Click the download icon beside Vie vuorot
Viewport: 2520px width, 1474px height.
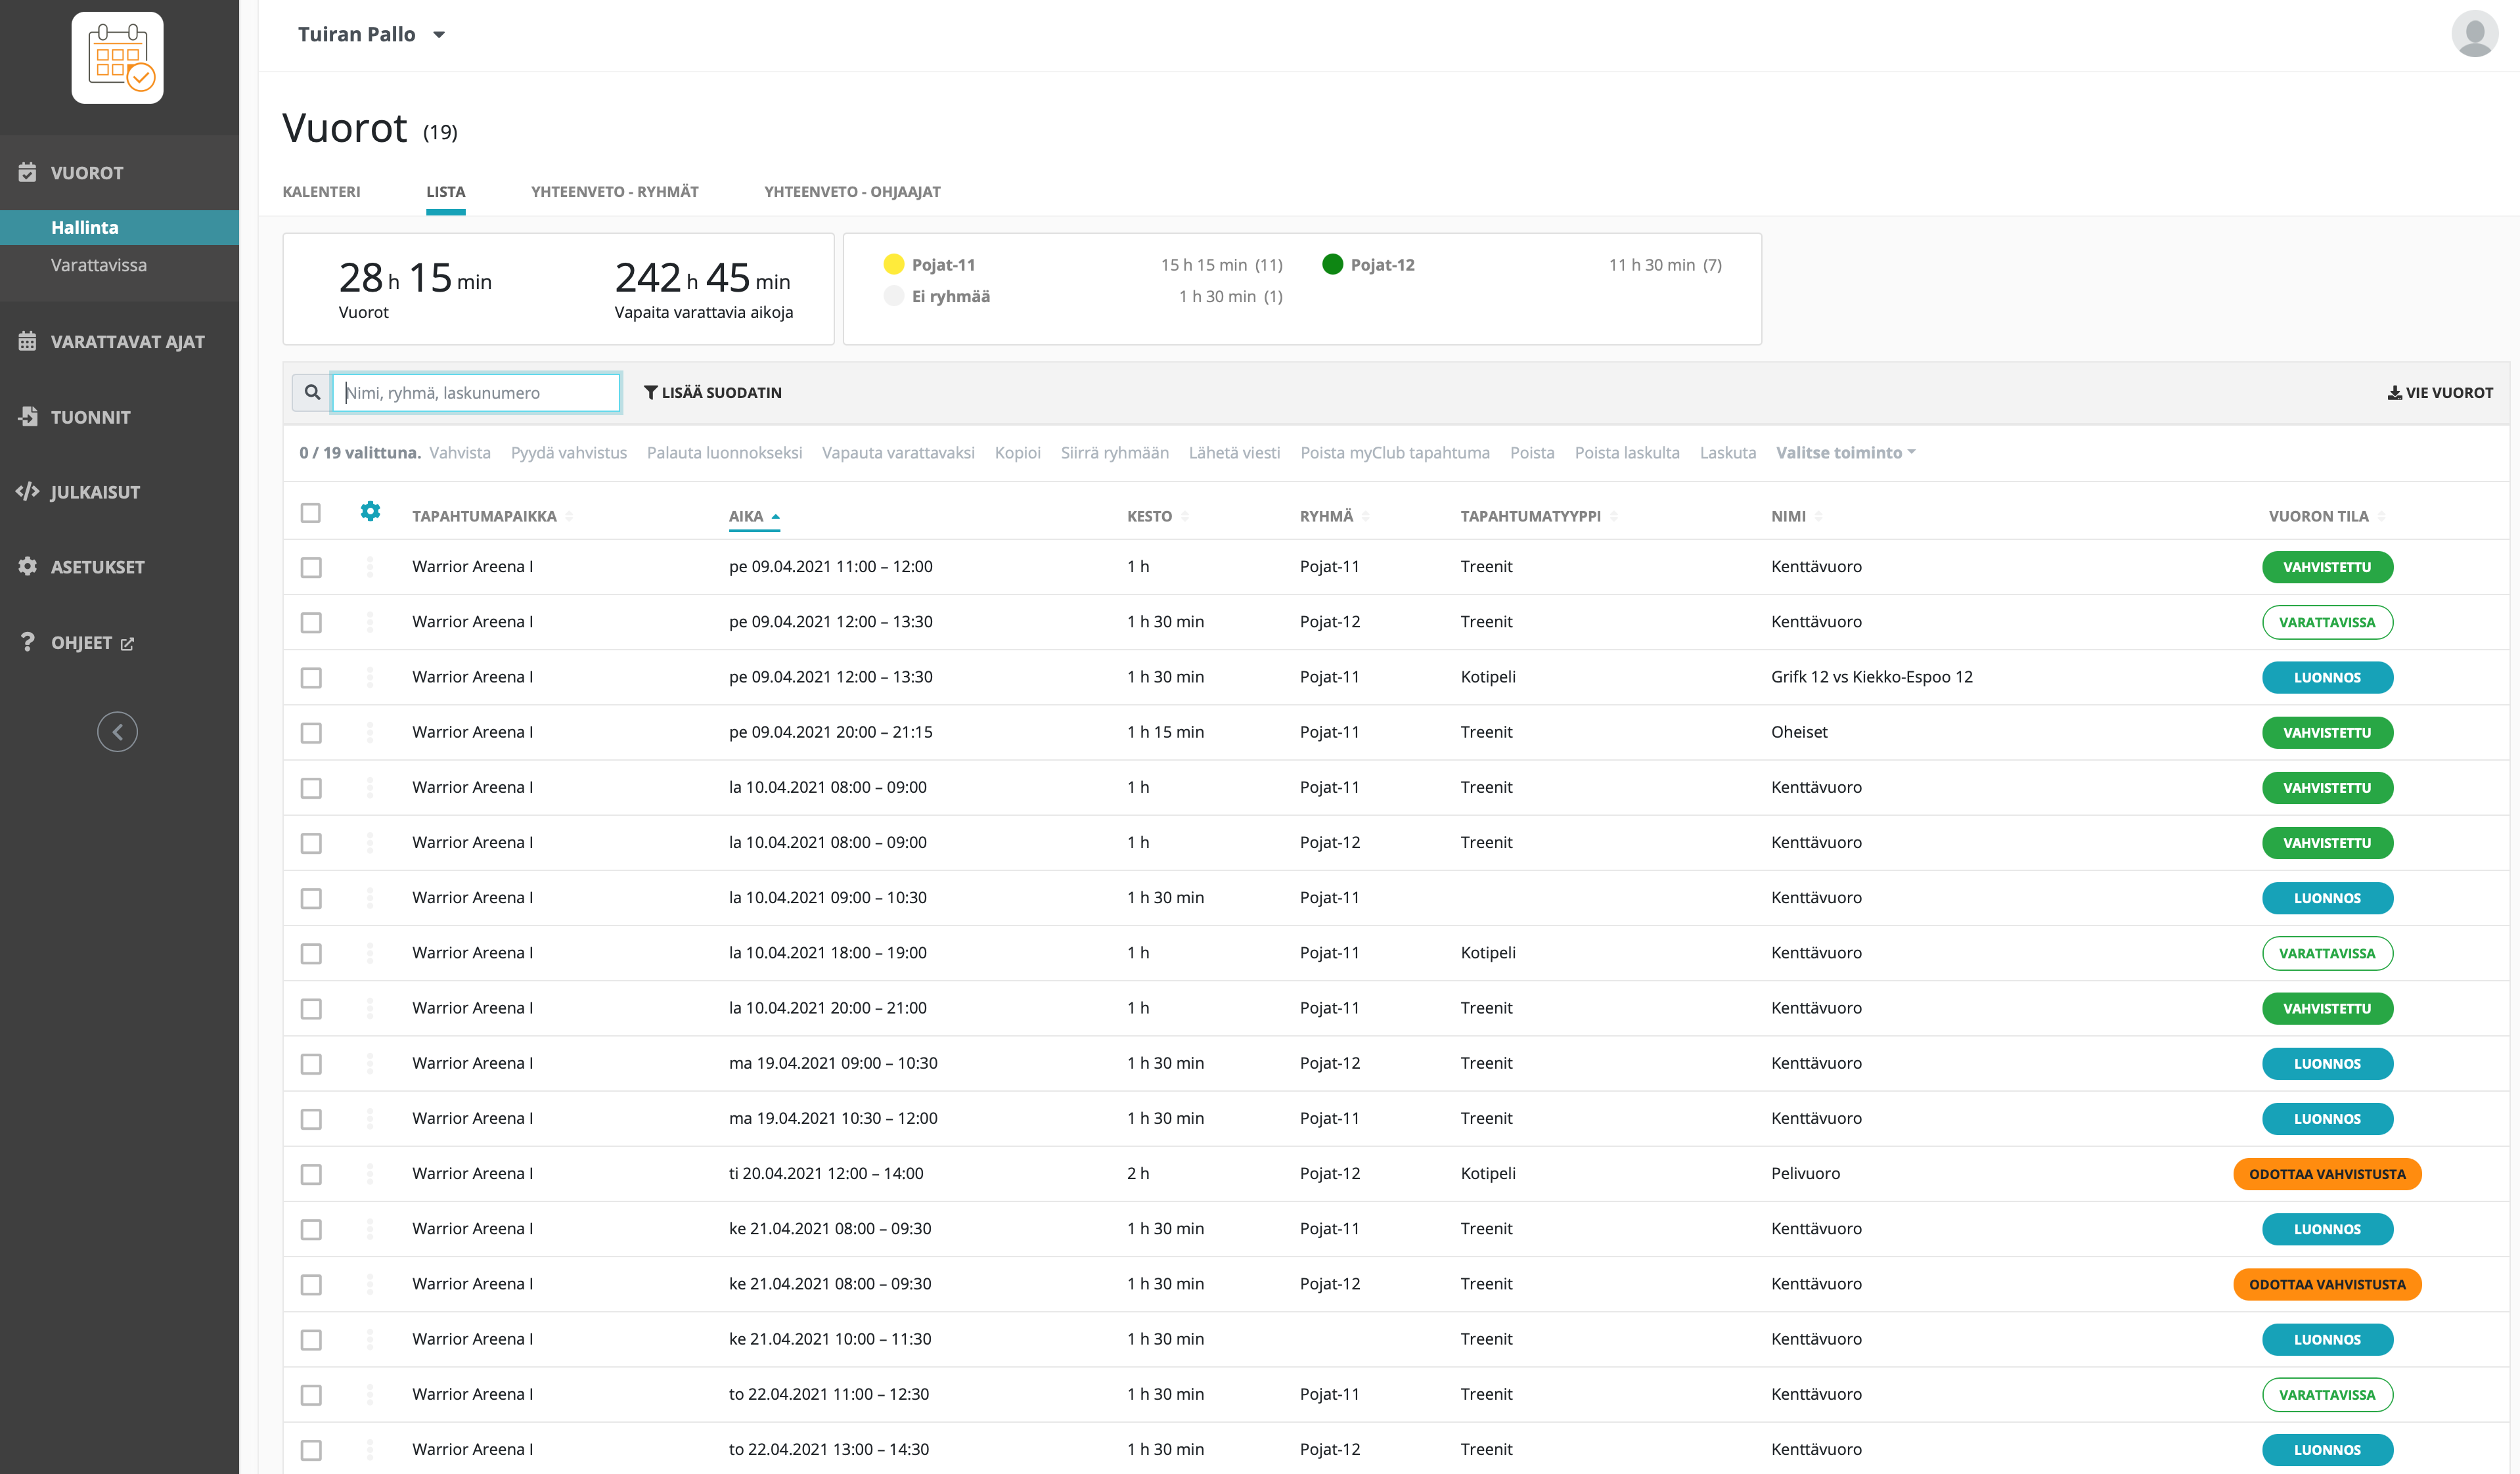click(x=2394, y=392)
